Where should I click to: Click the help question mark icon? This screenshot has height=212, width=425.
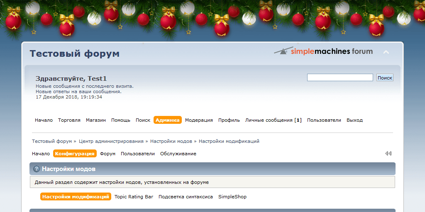click(x=37, y=169)
